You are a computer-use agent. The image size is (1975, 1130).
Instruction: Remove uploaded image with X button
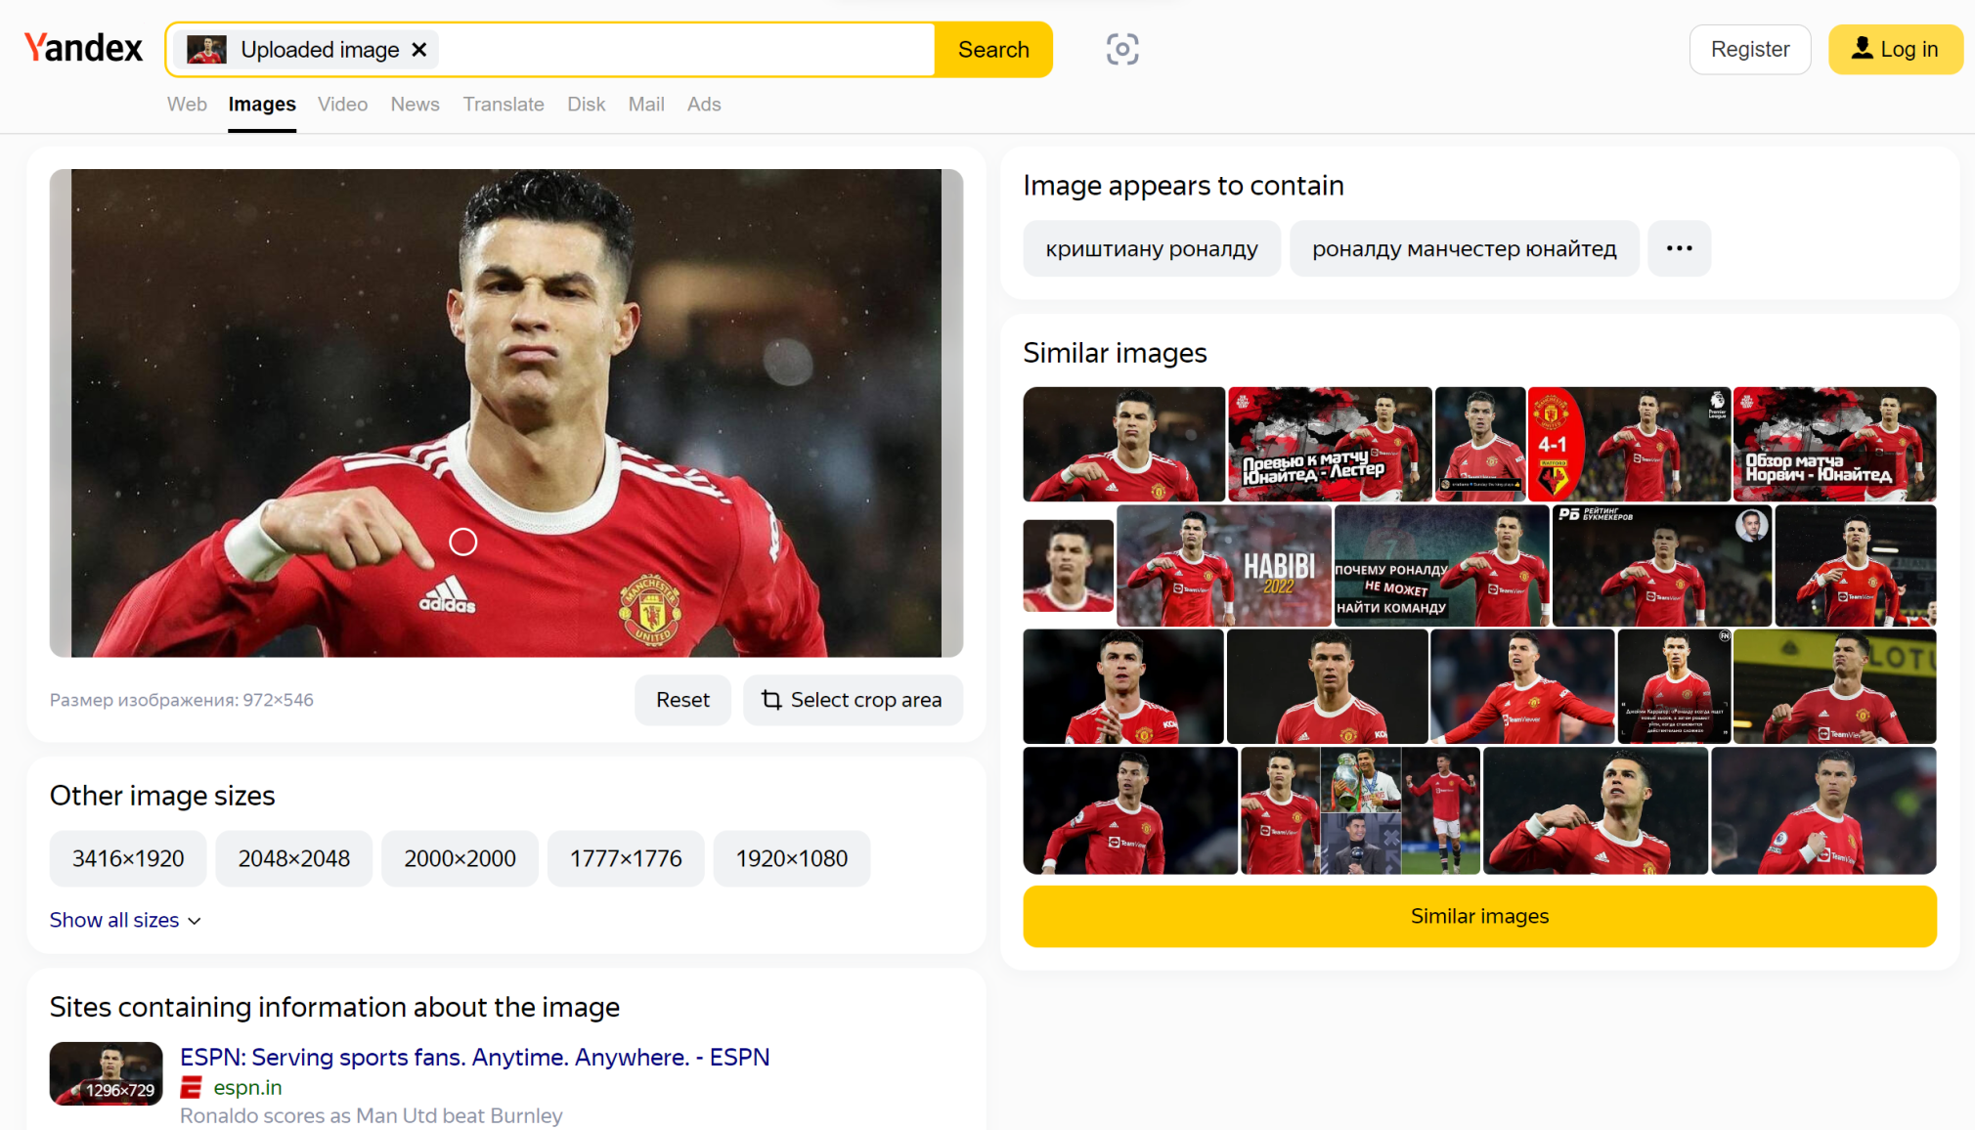coord(417,50)
